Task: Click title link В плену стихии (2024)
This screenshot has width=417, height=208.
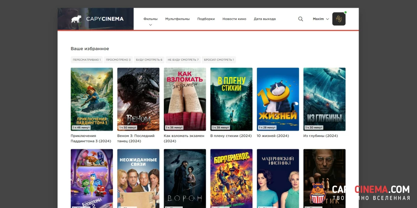Action: (231, 136)
